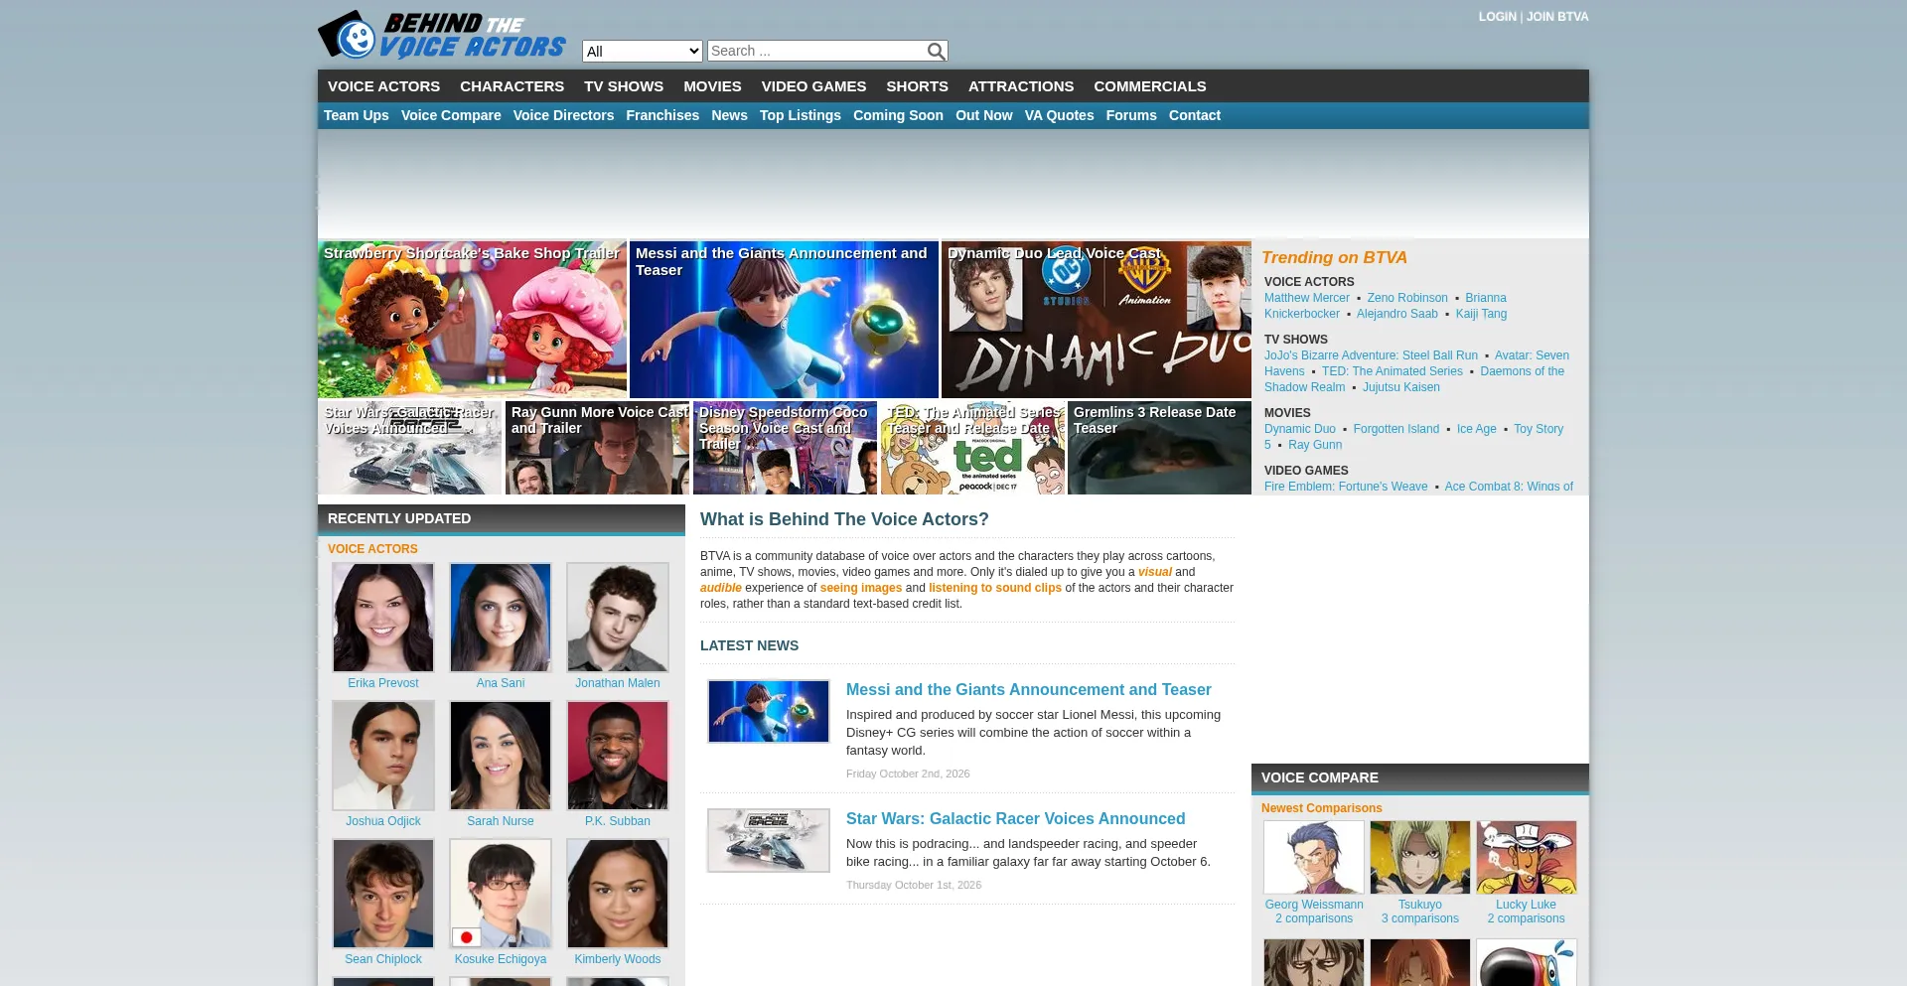Click the Georg Weissmann comparison thumbnail
The width and height of the screenshot is (1907, 986).
click(1314, 857)
